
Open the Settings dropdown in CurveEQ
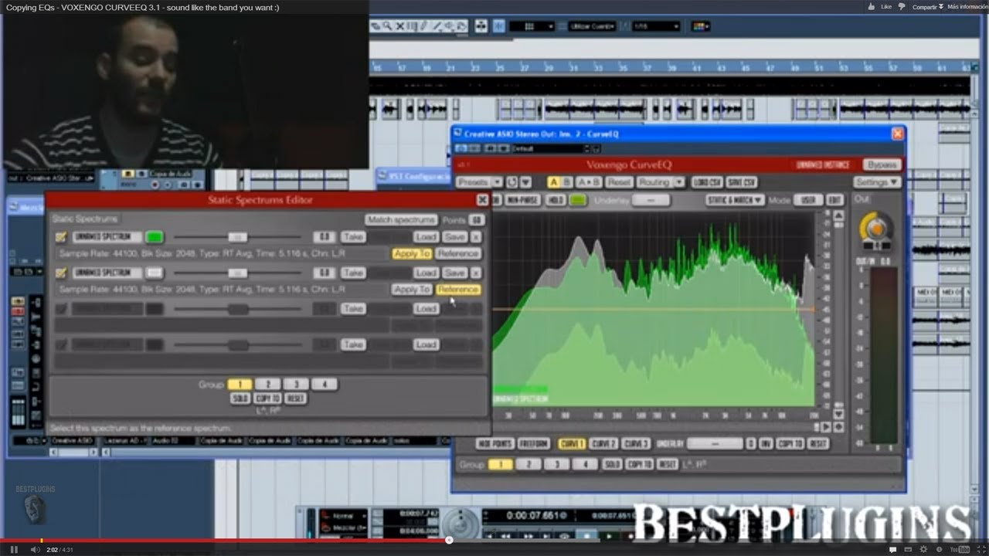tap(877, 182)
